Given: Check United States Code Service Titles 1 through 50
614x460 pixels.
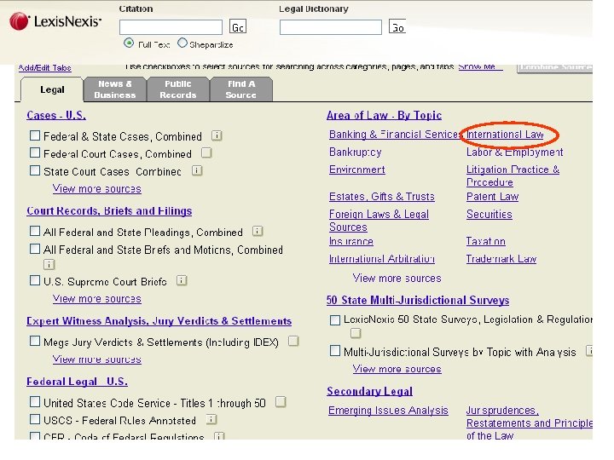Looking at the screenshot, I should coord(35,402).
